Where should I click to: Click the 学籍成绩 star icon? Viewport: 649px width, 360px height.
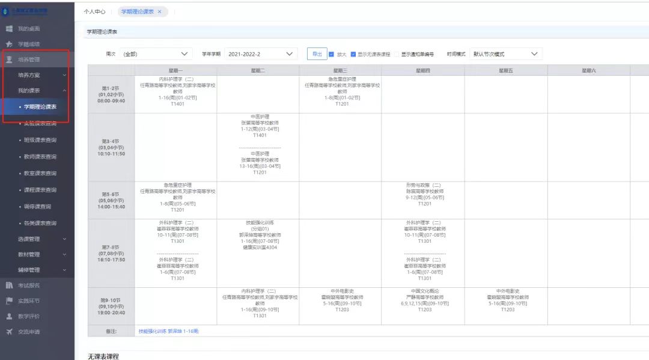pos(9,44)
